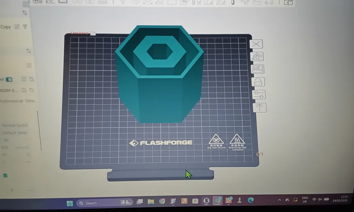Open the Normal (auto) dropdown
The image size is (354, 212).
15,125
